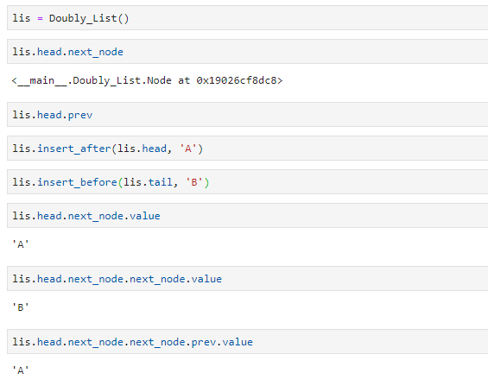The image size is (488, 386).
Task: Select the cell 'lis.head.next_node.next_node.prev.value'
Action: (x=247, y=342)
